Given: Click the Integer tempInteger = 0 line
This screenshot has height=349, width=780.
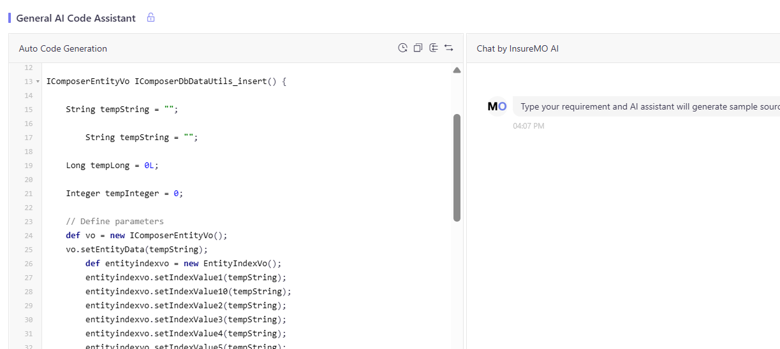Looking at the screenshot, I should (124, 194).
